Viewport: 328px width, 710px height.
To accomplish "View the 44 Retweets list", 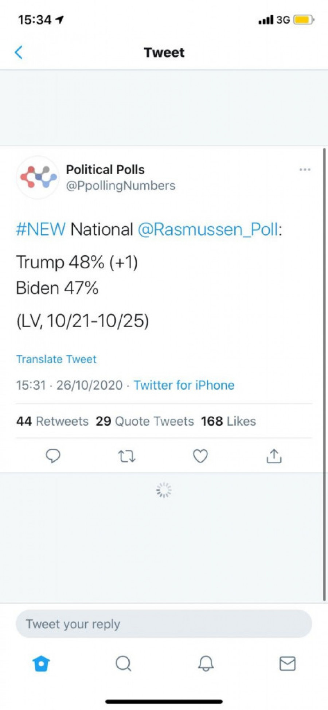I will 52,421.
